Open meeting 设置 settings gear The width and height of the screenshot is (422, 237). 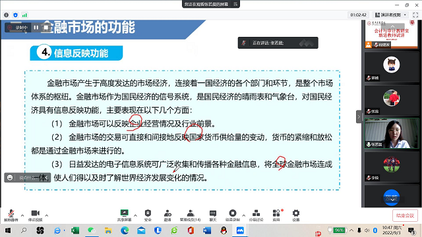point(296,215)
